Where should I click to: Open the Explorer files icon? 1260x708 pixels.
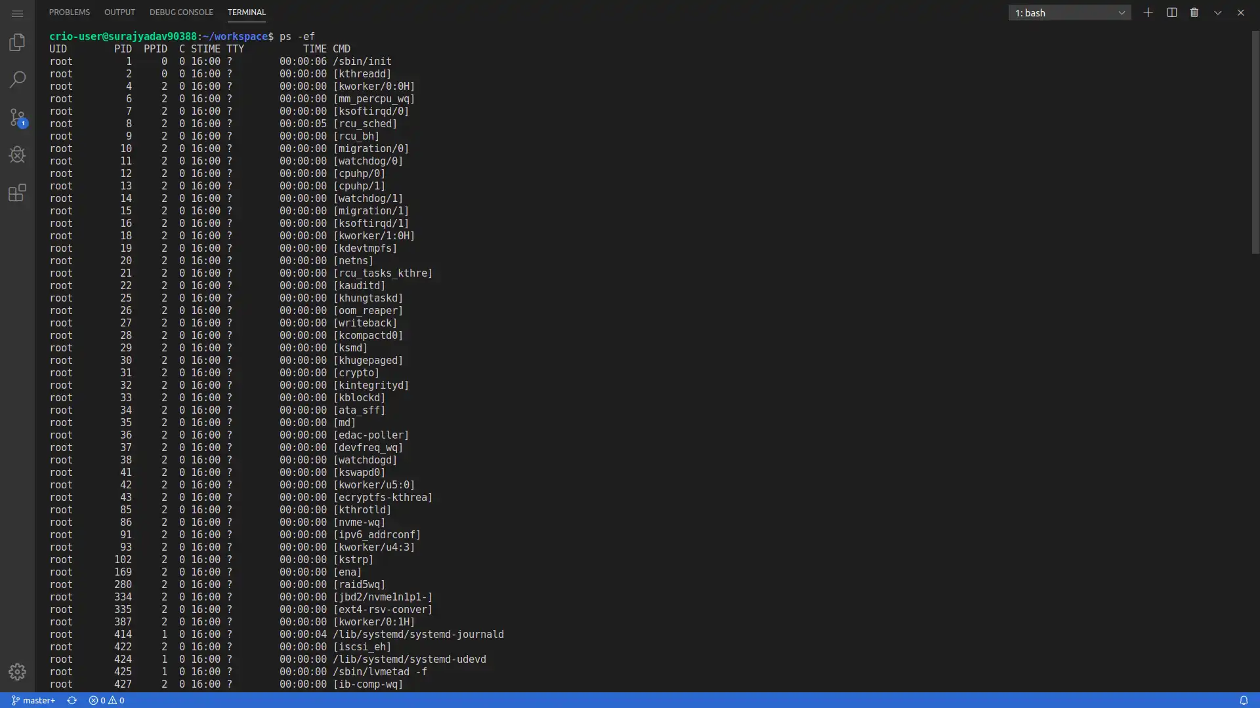click(x=18, y=43)
